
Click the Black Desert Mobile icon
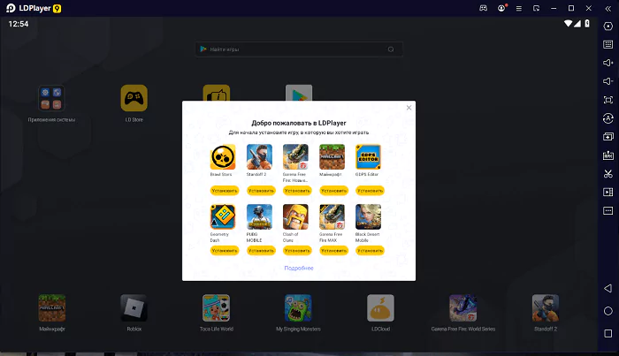tap(369, 216)
